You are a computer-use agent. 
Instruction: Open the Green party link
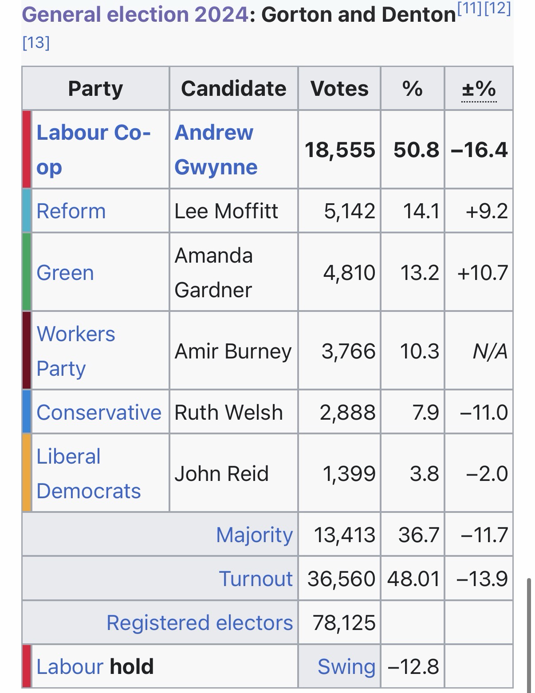pyautogui.click(x=65, y=273)
